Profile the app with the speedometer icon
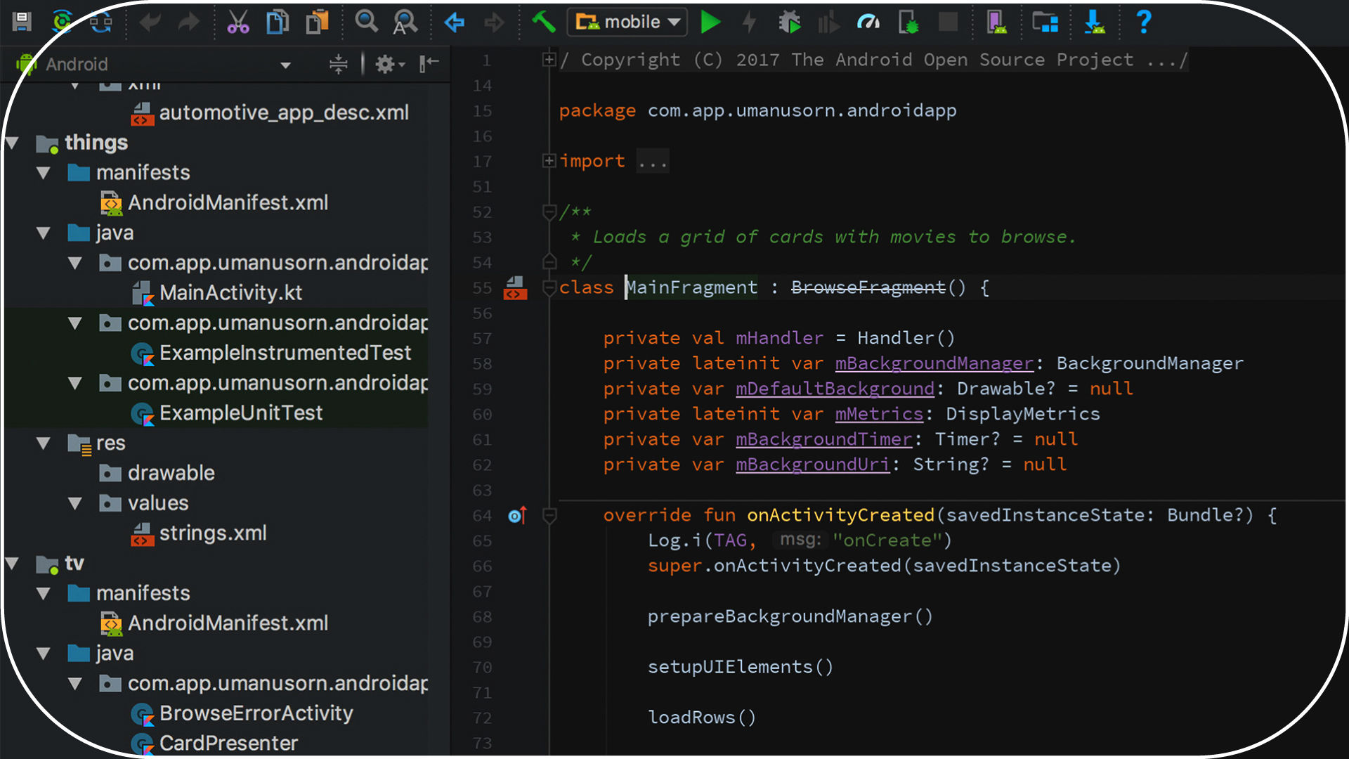The image size is (1349, 759). pos(868,22)
